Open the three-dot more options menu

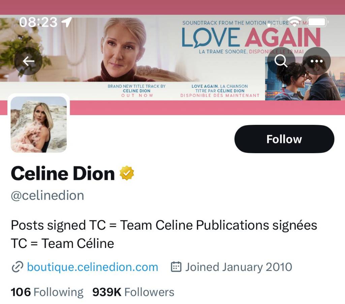(316, 61)
